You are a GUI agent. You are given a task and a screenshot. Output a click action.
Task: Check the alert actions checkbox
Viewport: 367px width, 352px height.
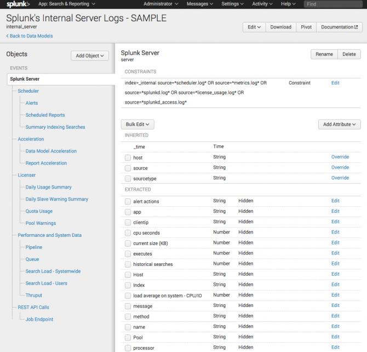click(128, 202)
